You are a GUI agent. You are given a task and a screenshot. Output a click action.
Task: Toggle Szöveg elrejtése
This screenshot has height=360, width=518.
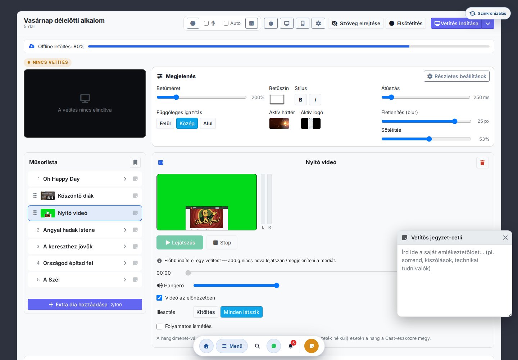[356, 23]
